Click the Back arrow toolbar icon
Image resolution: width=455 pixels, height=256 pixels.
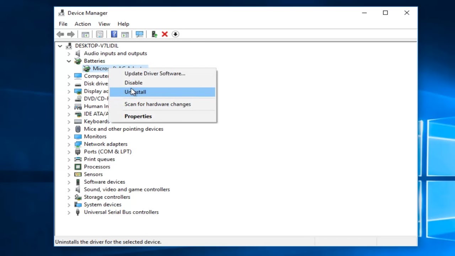[60, 34]
